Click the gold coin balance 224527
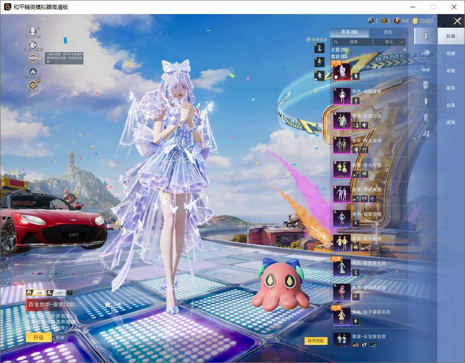The width and height of the screenshot is (465, 363). (x=422, y=21)
